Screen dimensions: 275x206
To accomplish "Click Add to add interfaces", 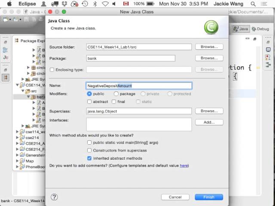I will tap(209, 122).
